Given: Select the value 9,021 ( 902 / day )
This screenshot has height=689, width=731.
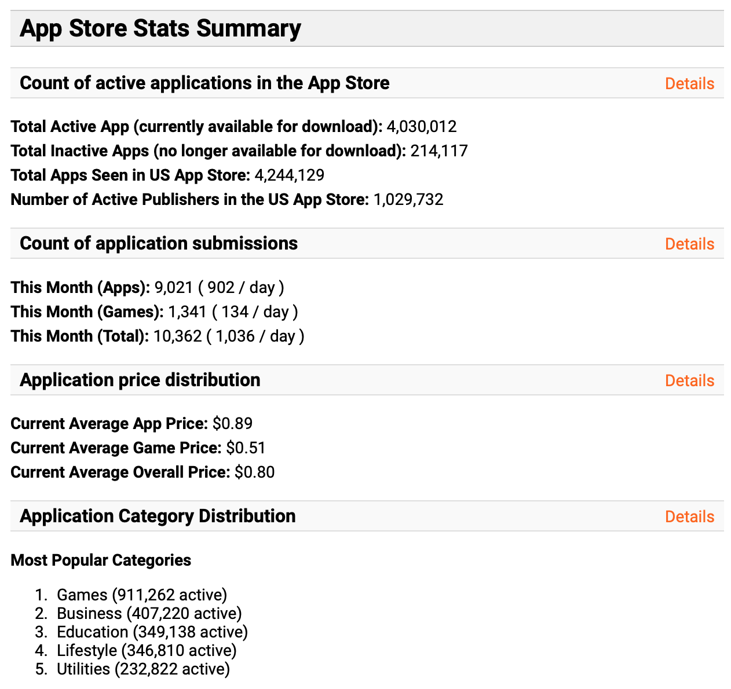Looking at the screenshot, I should click(x=220, y=288).
